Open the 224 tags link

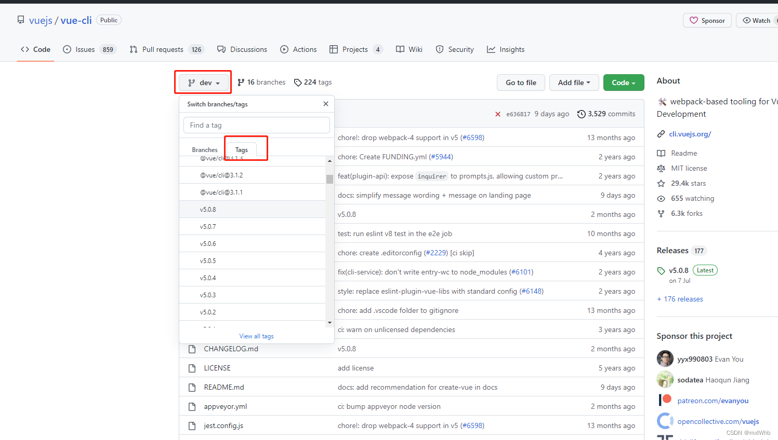pyautogui.click(x=313, y=82)
